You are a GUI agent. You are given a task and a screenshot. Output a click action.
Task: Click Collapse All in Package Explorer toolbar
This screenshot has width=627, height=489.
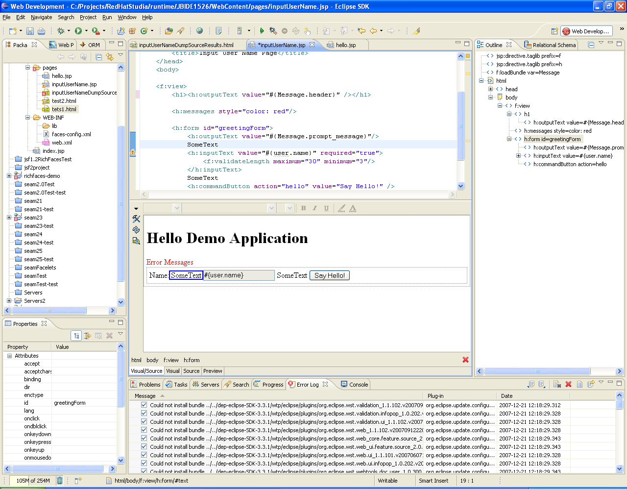coord(98,57)
